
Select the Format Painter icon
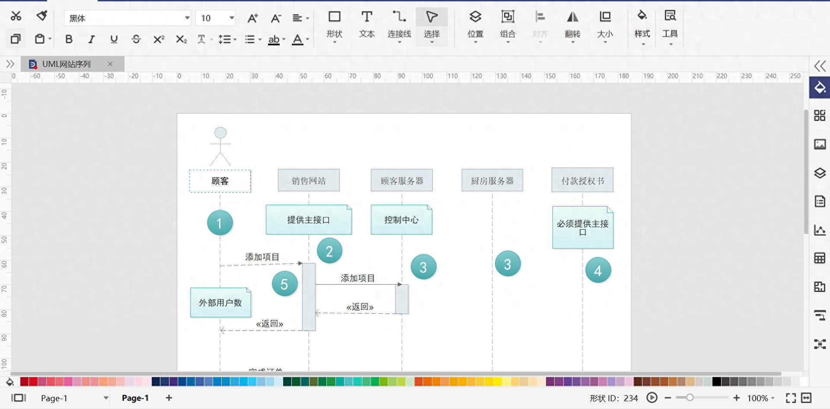[41, 16]
